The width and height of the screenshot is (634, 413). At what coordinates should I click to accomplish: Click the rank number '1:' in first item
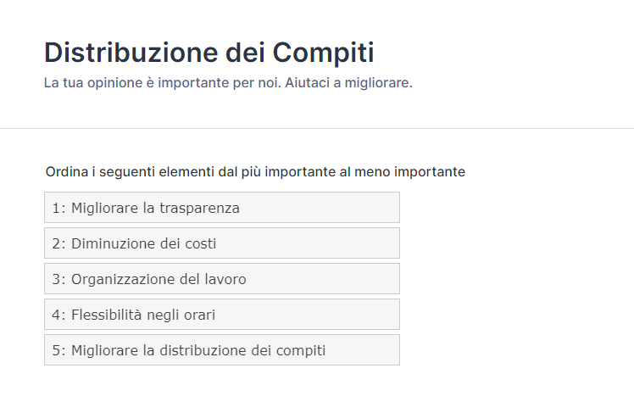pos(58,208)
